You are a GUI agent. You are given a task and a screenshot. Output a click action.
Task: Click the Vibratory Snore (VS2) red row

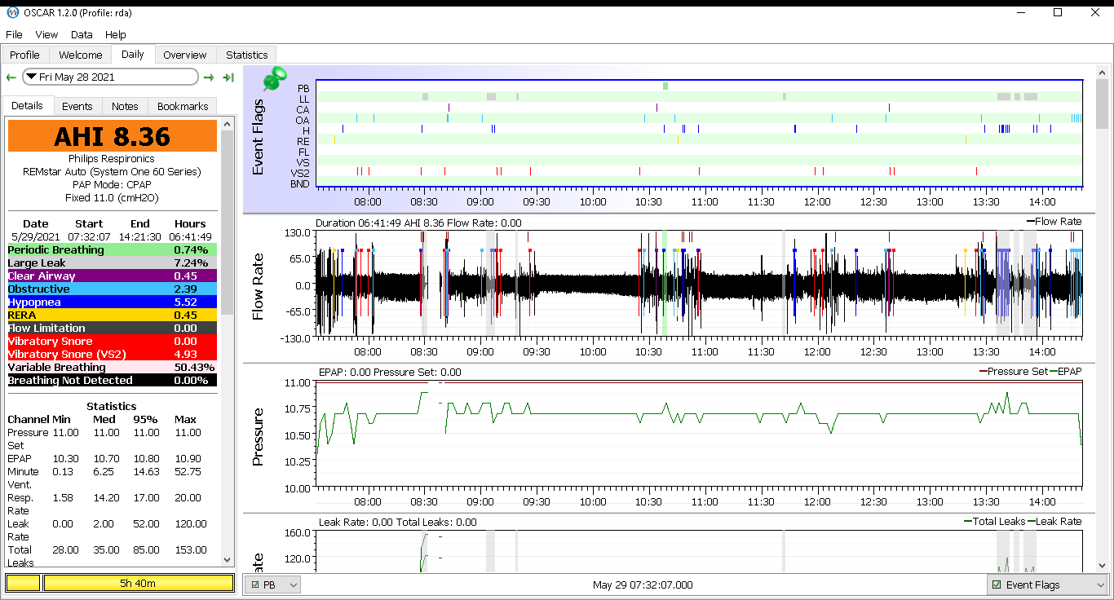coord(113,354)
